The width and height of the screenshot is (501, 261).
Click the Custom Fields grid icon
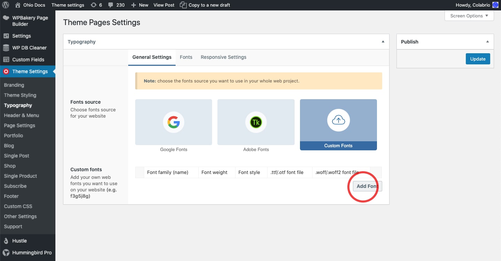(x=6, y=60)
